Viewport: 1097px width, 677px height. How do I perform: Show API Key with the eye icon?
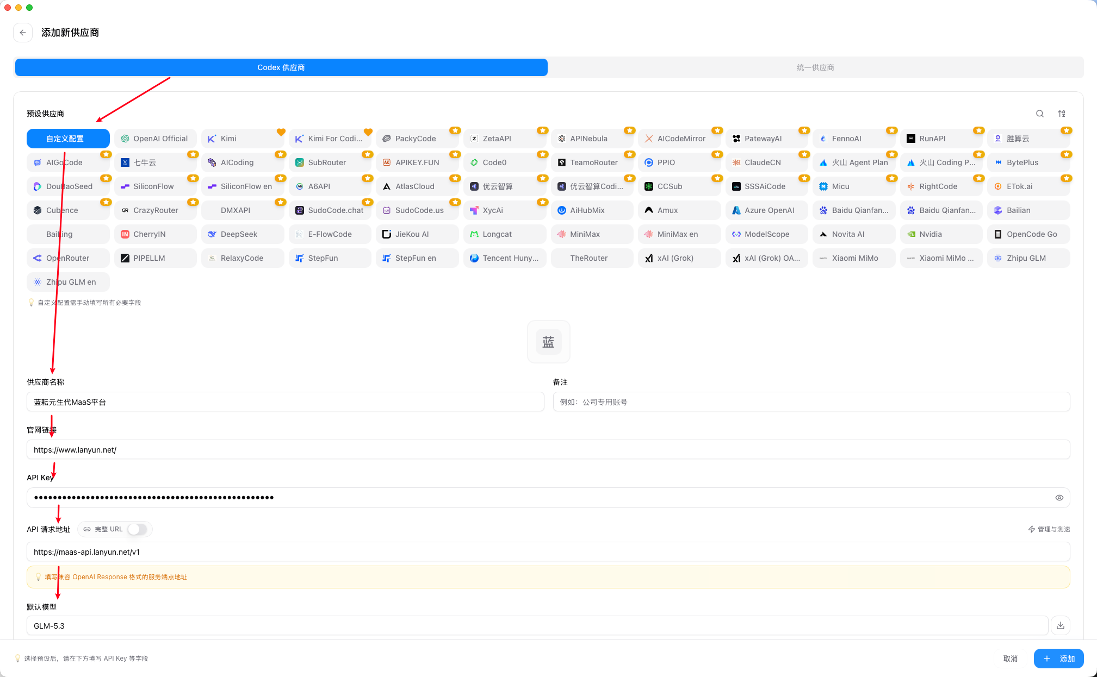pyautogui.click(x=1059, y=498)
